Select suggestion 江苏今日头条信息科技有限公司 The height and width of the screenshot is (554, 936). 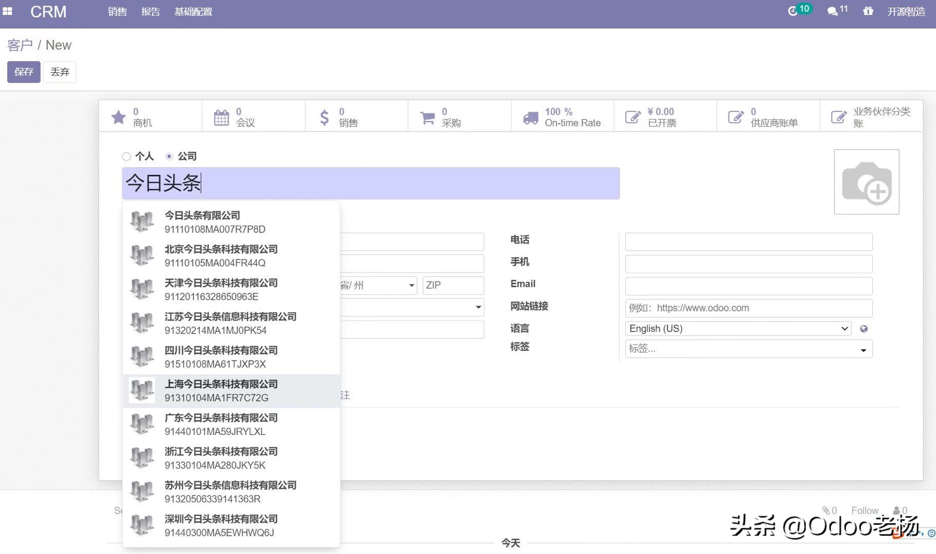click(x=231, y=323)
